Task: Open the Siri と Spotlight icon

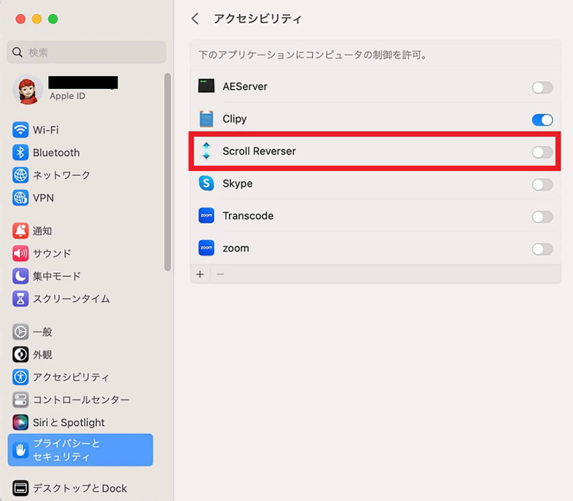Action: point(21,422)
